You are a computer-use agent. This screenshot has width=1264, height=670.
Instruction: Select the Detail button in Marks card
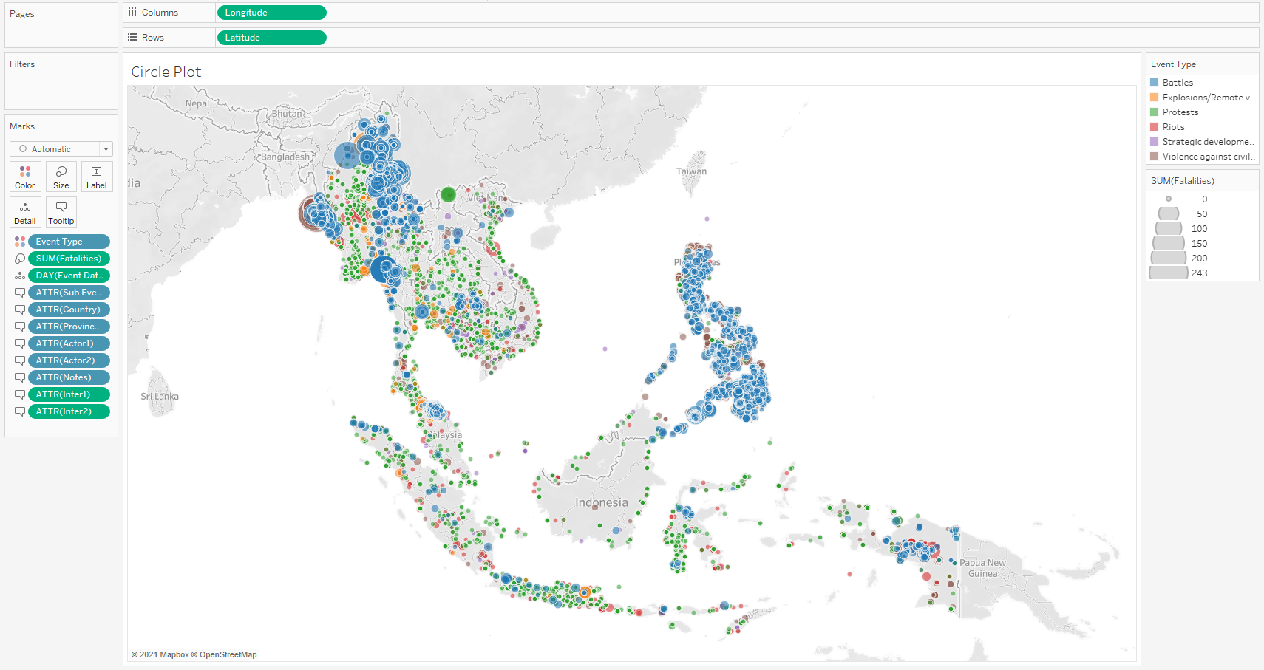click(25, 212)
